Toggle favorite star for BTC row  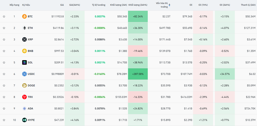[4, 17]
